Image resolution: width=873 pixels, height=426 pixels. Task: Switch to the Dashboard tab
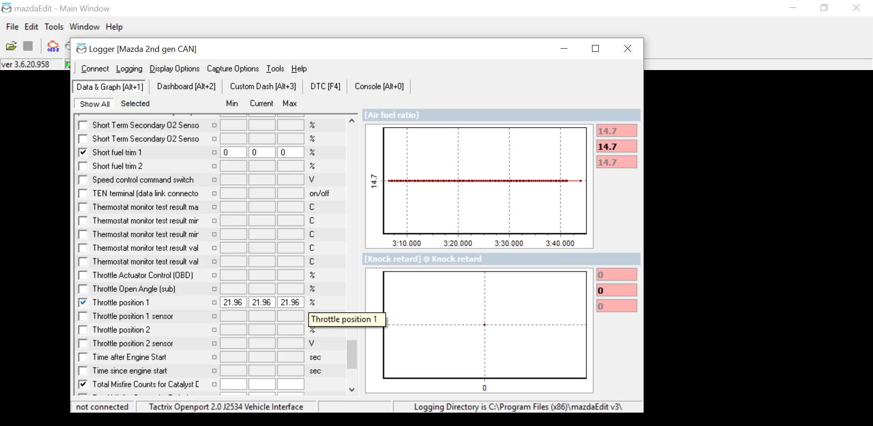186,86
